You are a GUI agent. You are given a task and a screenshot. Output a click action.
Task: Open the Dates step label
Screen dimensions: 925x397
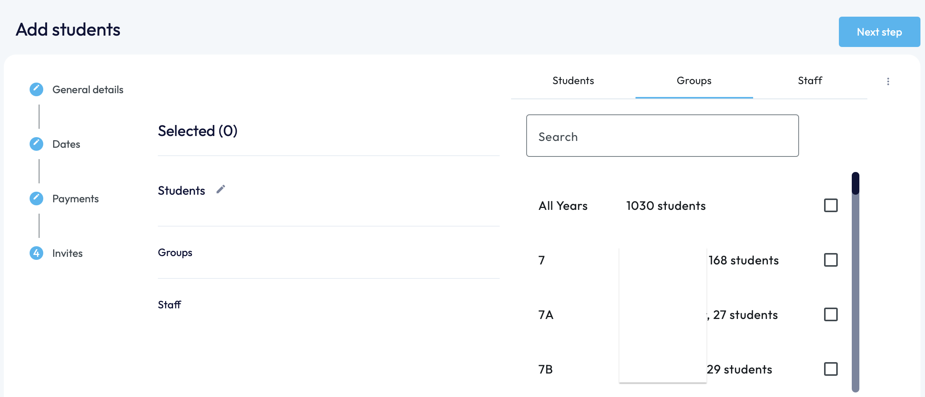click(66, 144)
